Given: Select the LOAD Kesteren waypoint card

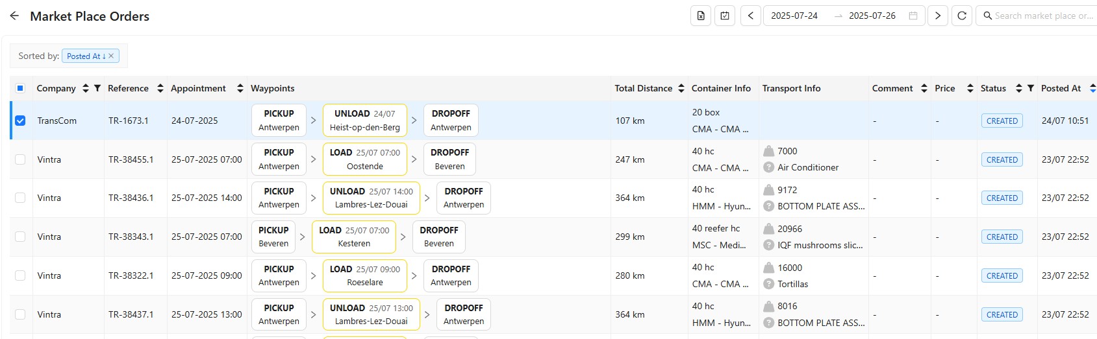Looking at the screenshot, I should point(354,237).
